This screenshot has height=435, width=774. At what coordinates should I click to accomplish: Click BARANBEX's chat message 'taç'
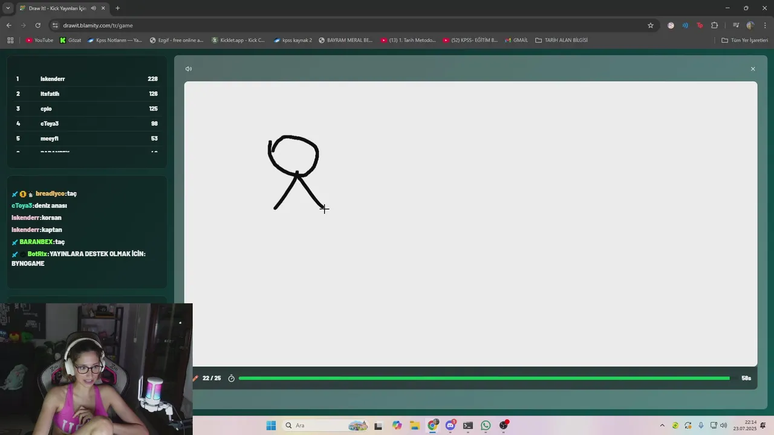pos(60,242)
